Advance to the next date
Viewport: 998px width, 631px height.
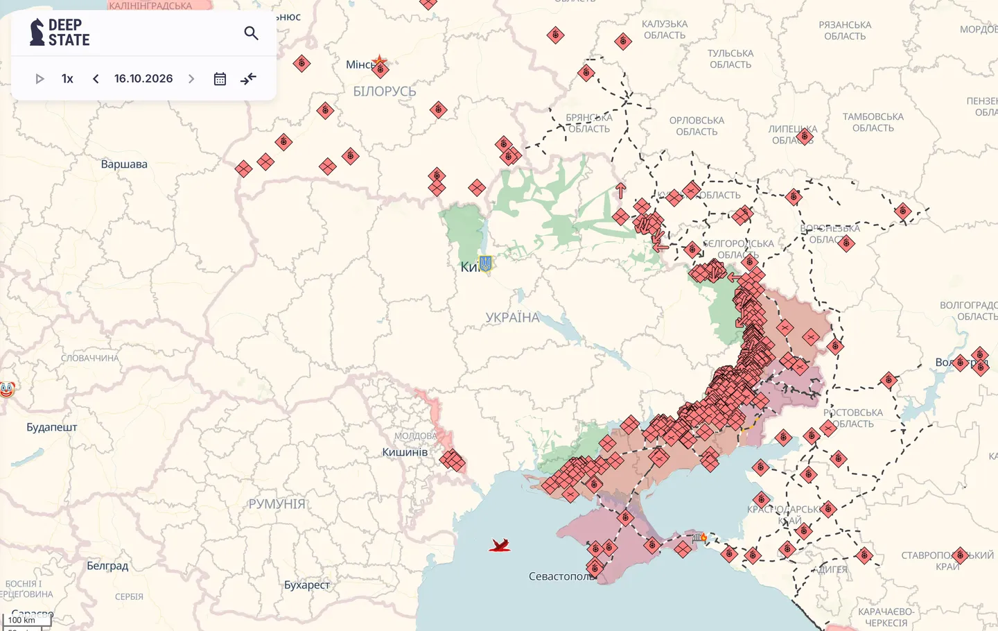191,79
